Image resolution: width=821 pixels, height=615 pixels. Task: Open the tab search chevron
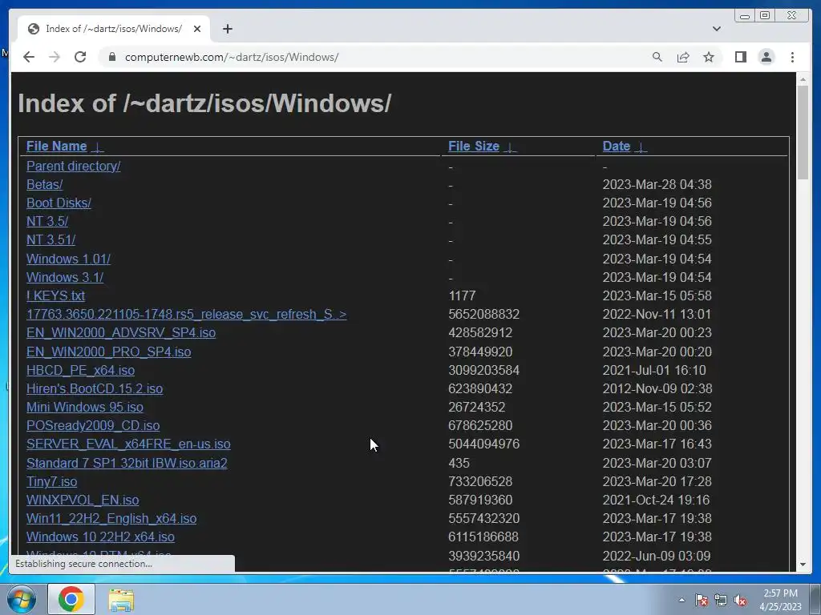pos(717,29)
